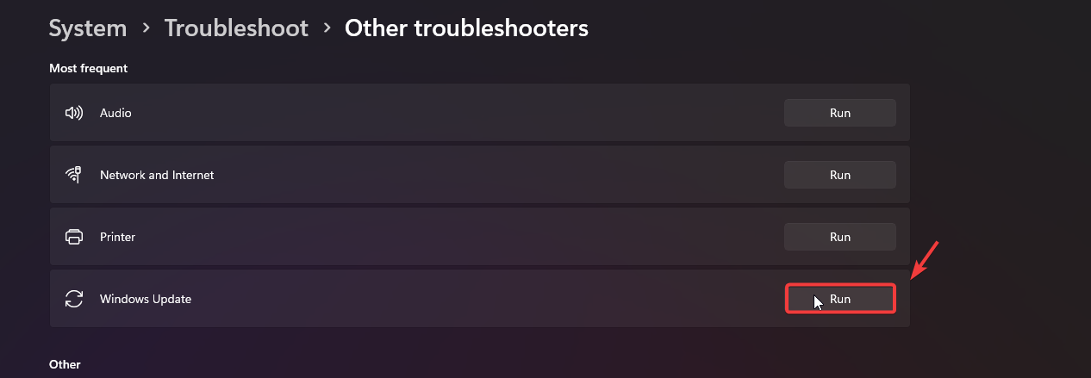This screenshot has height=378, width=1091.
Task: Click the chevron after Troubleshoot breadcrumb
Action: [327, 28]
